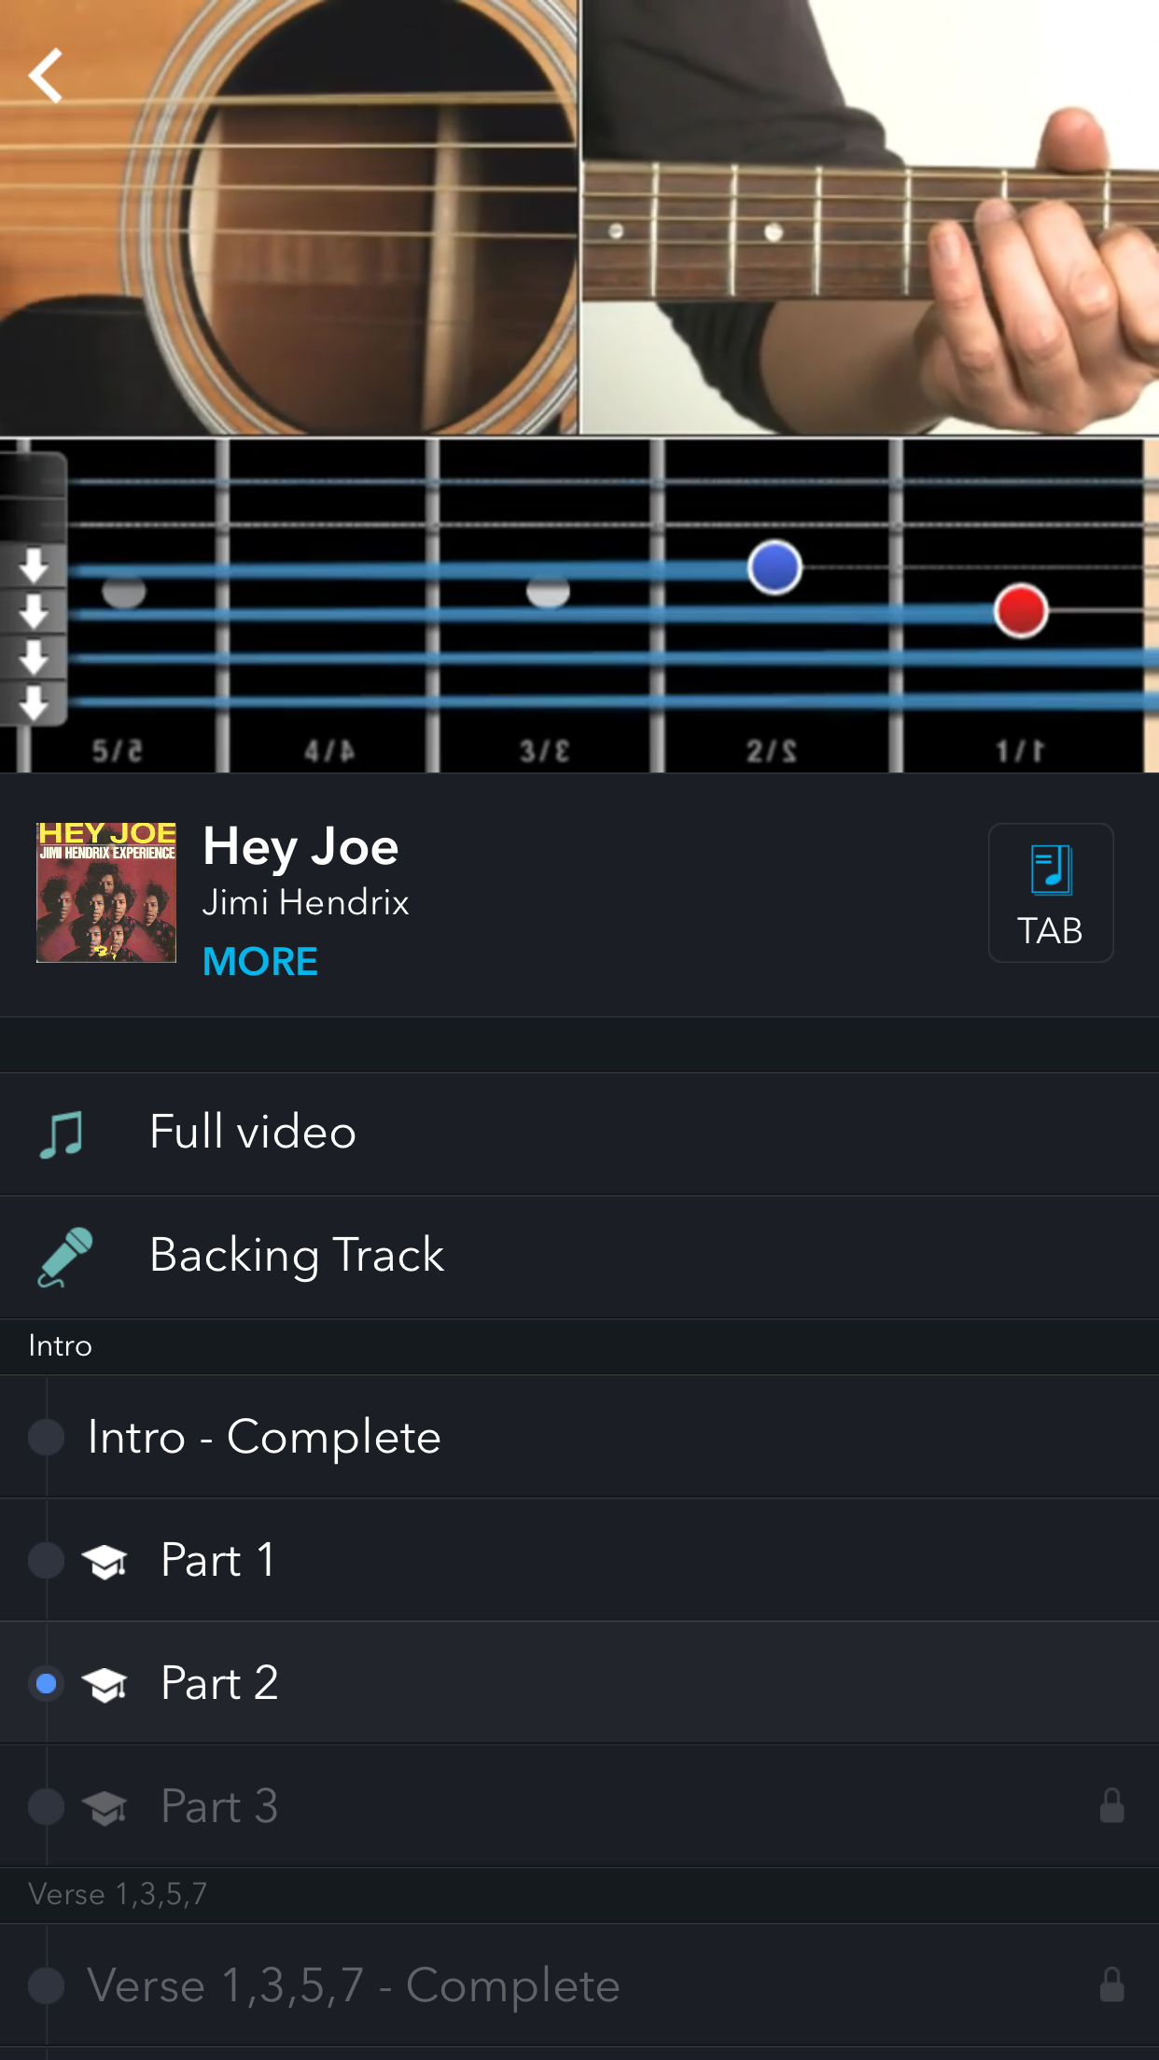Tap the lock icon on Verse 1,3,5,7 - Complete
The width and height of the screenshot is (1159, 2060).
(1111, 1985)
